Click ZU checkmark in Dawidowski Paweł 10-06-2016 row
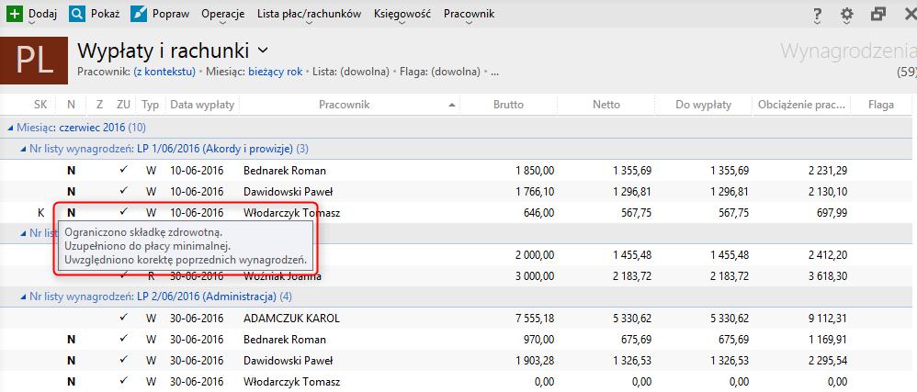Screen dimensions: 917x392 click(123, 192)
